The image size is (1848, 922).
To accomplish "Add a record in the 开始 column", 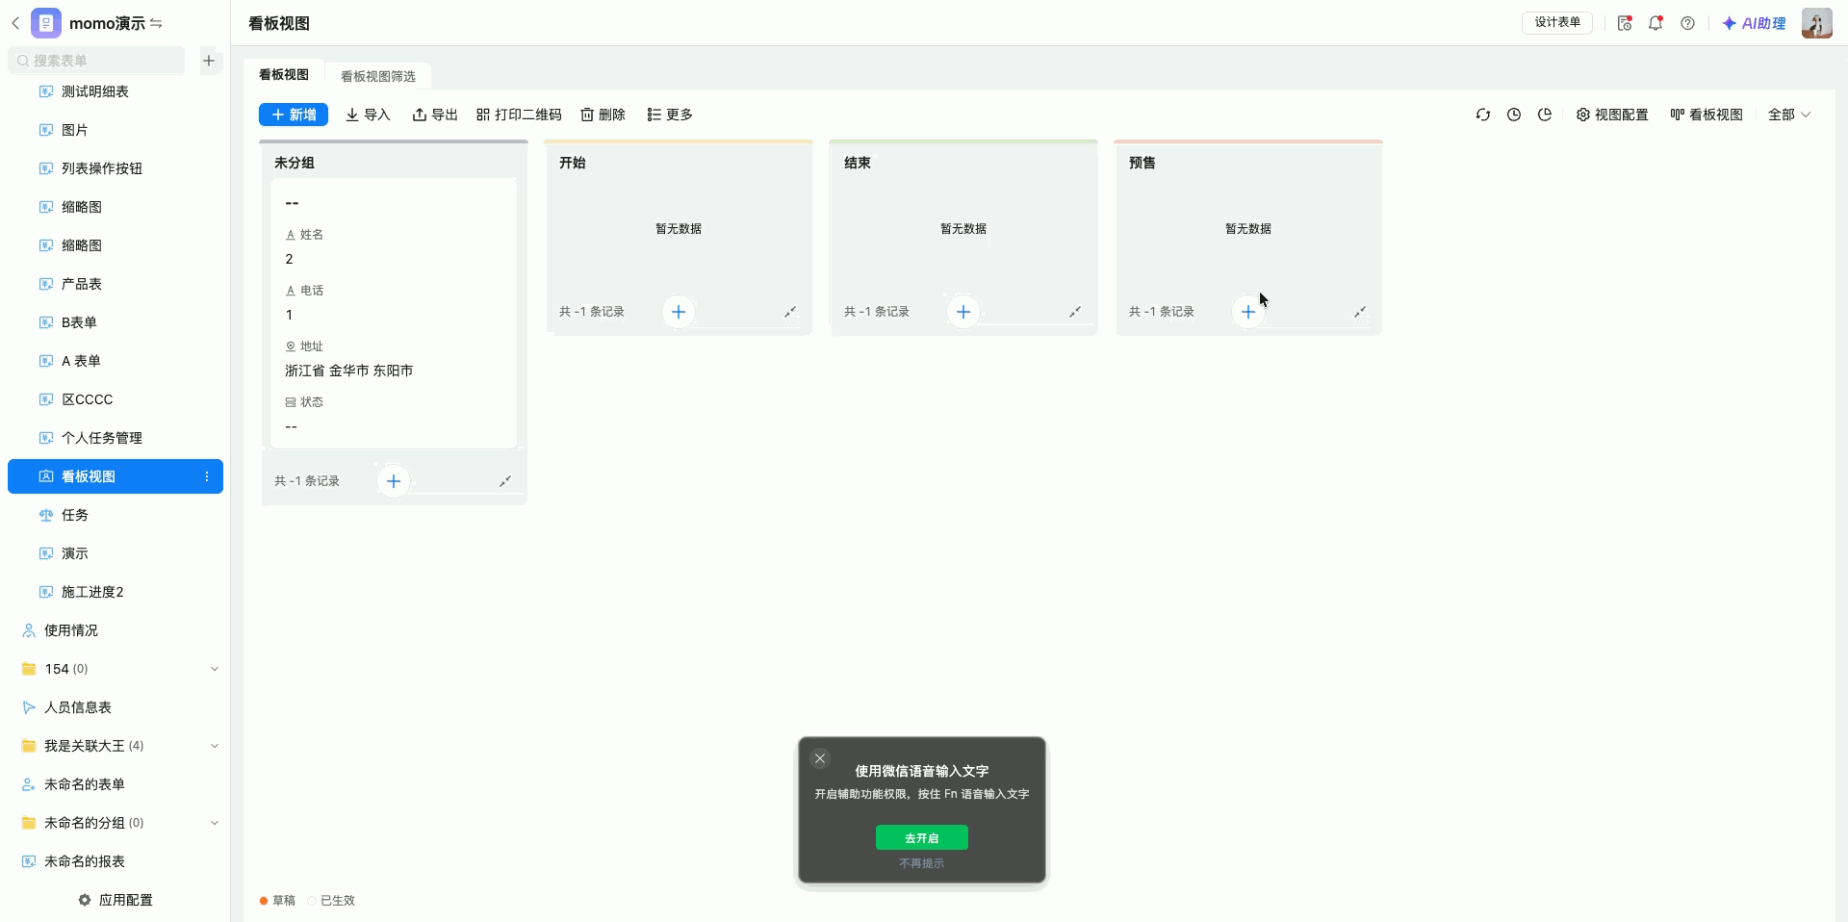I will pyautogui.click(x=679, y=312).
